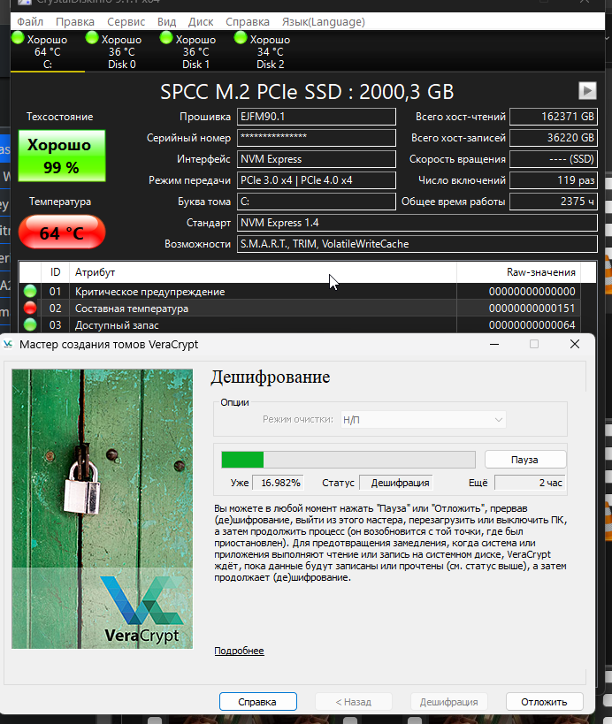
Task: Switch to the Disk 1 tab
Action: [195, 51]
